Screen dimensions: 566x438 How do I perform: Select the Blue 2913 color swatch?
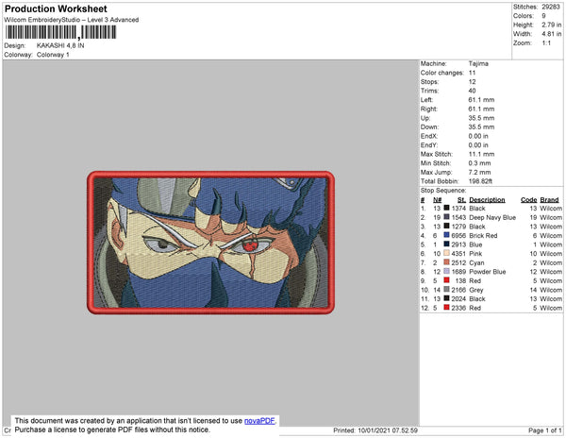(446, 244)
